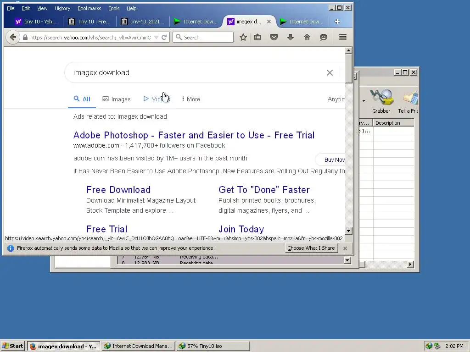
Task: Activate the Internet Download Manager taskbar button
Action: coord(139,346)
